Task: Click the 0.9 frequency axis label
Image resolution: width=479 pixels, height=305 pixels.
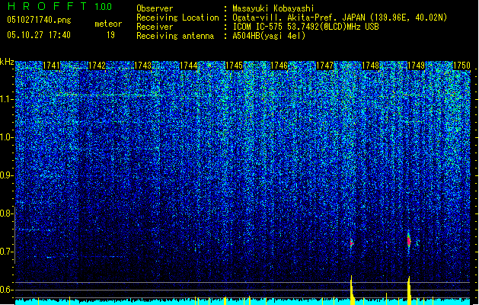Action: (6, 175)
